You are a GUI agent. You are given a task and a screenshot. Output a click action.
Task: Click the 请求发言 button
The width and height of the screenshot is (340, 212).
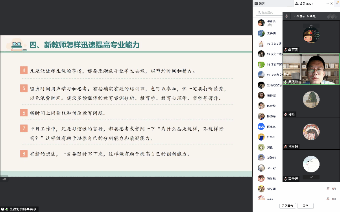[x=287, y=206]
